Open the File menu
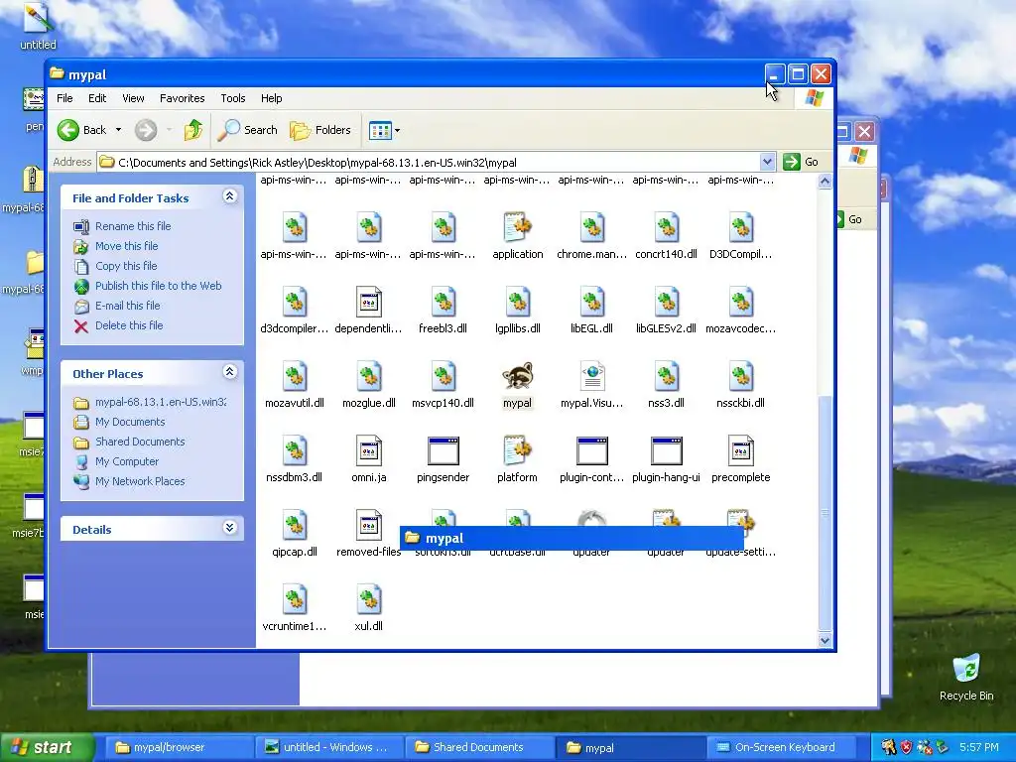 pos(64,98)
